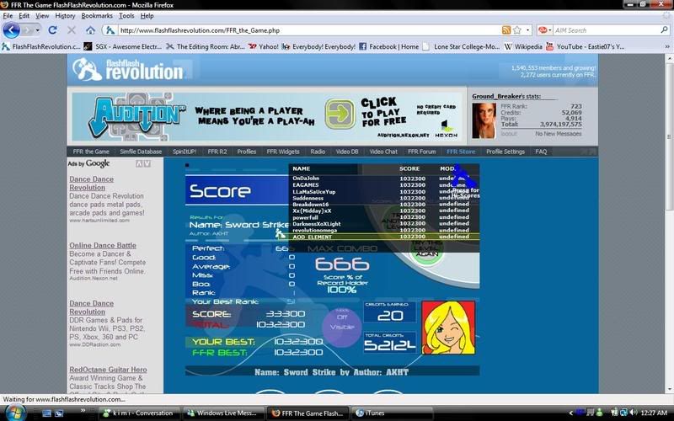Click the RSS feed icon in address bar
This screenshot has width=674, height=421.
[506, 30]
